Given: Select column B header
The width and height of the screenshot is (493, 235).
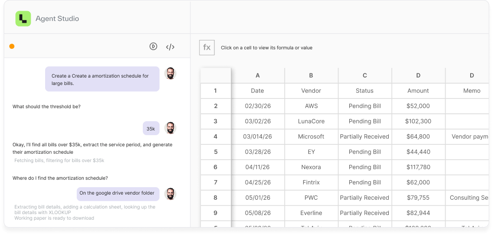Looking at the screenshot, I should pyautogui.click(x=311, y=75).
